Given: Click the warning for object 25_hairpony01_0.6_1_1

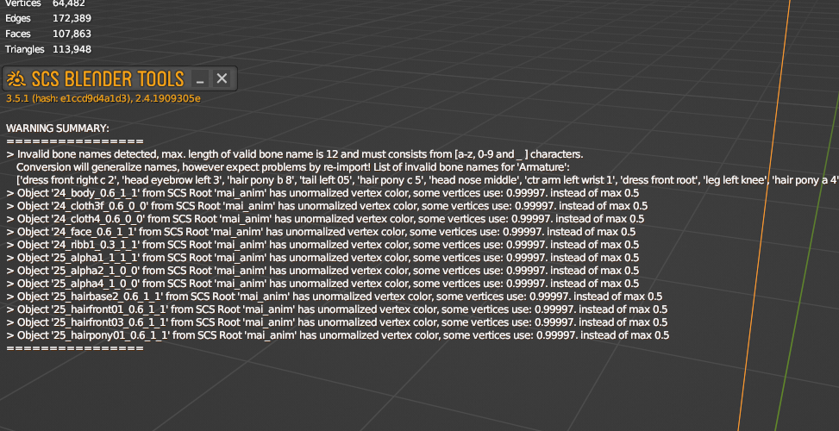Looking at the screenshot, I should [338, 335].
